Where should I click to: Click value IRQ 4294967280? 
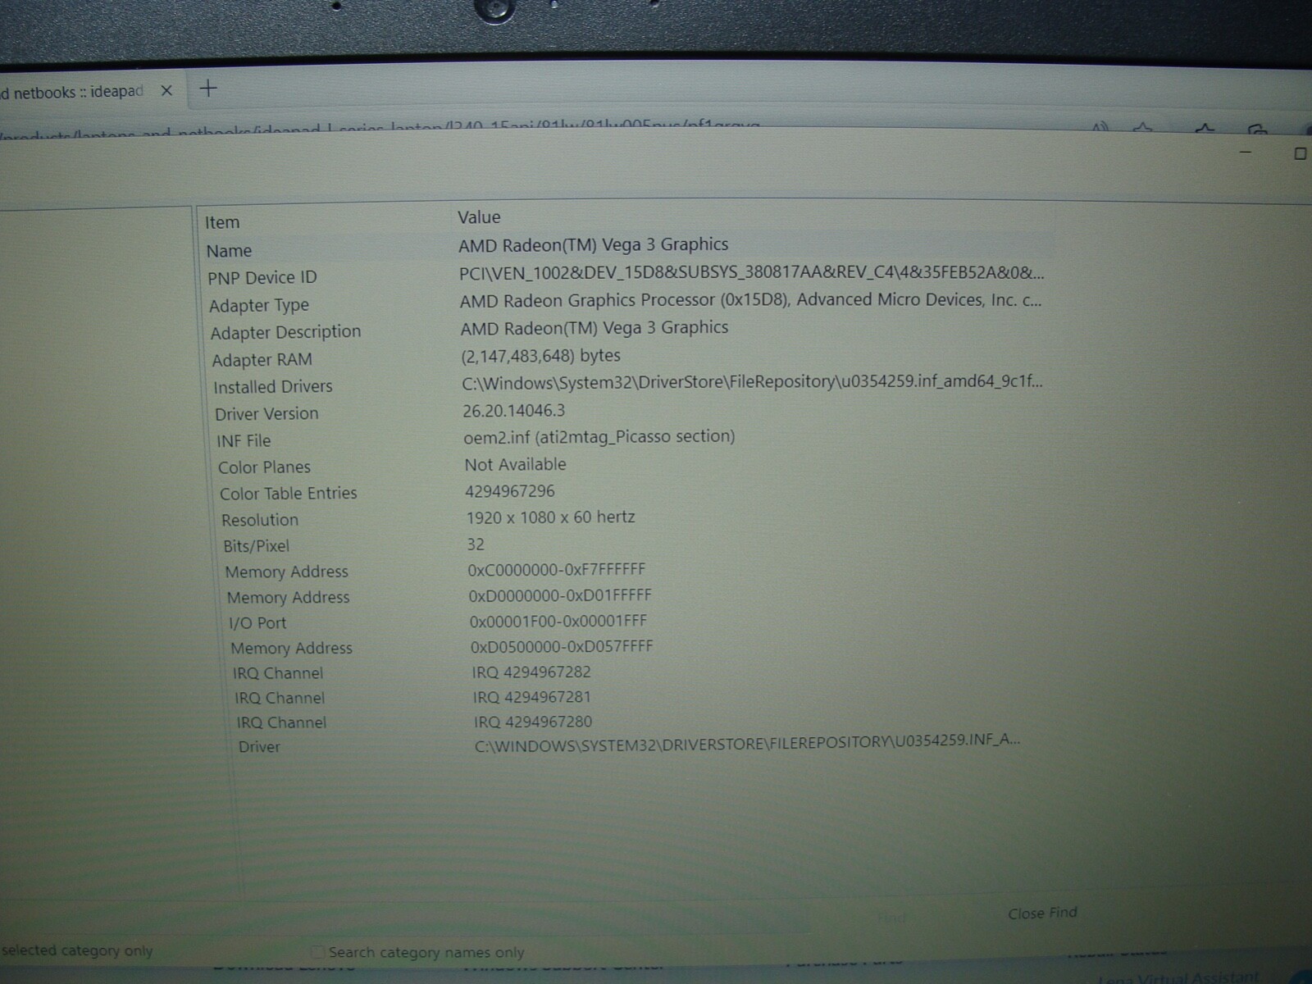point(532,722)
